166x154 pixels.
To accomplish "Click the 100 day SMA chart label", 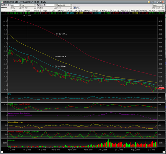I will pos(59,57).
